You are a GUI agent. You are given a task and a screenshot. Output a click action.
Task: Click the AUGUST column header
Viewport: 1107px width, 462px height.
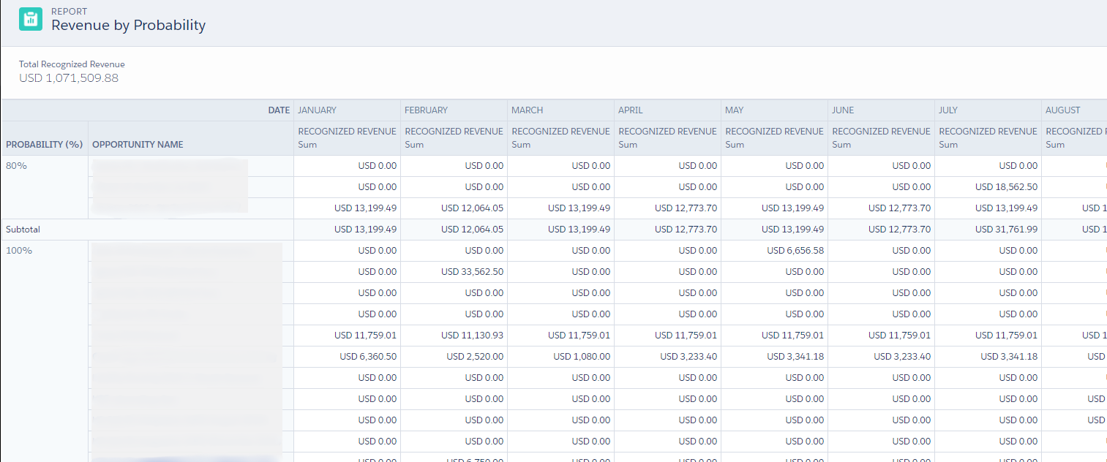(x=1063, y=110)
